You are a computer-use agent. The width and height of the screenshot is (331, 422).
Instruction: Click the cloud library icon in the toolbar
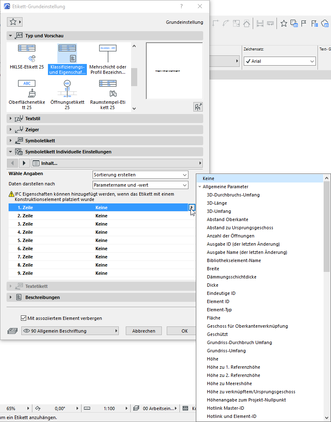tap(326, 23)
